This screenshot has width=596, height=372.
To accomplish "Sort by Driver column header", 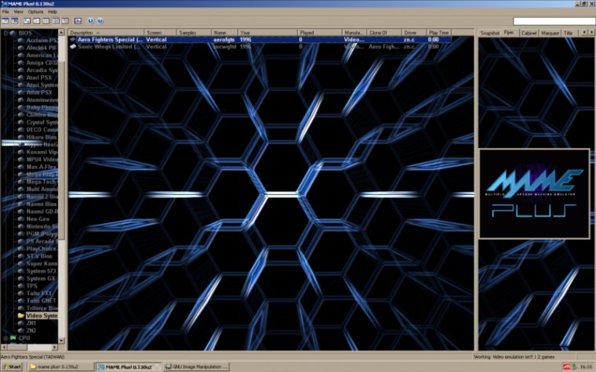I will point(413,33).
